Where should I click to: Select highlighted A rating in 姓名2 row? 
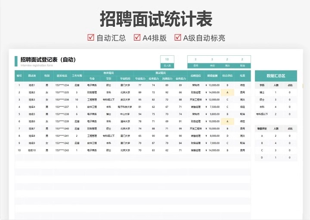click(x=227, y=92)
